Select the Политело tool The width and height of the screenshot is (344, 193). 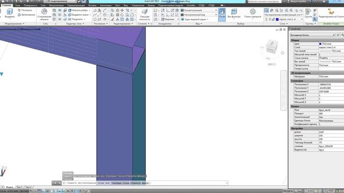point(25,10)
